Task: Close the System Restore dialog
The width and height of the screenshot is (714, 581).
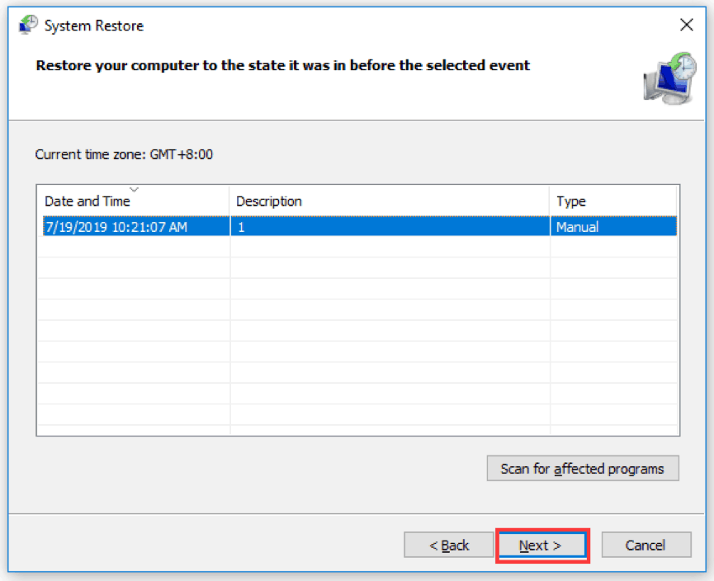Action: click(686, 25)
